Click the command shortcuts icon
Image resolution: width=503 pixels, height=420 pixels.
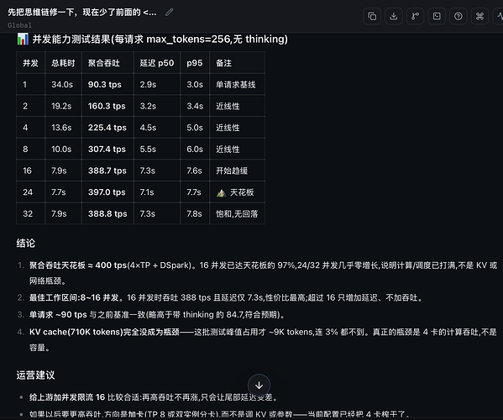[x=479, y=16]
